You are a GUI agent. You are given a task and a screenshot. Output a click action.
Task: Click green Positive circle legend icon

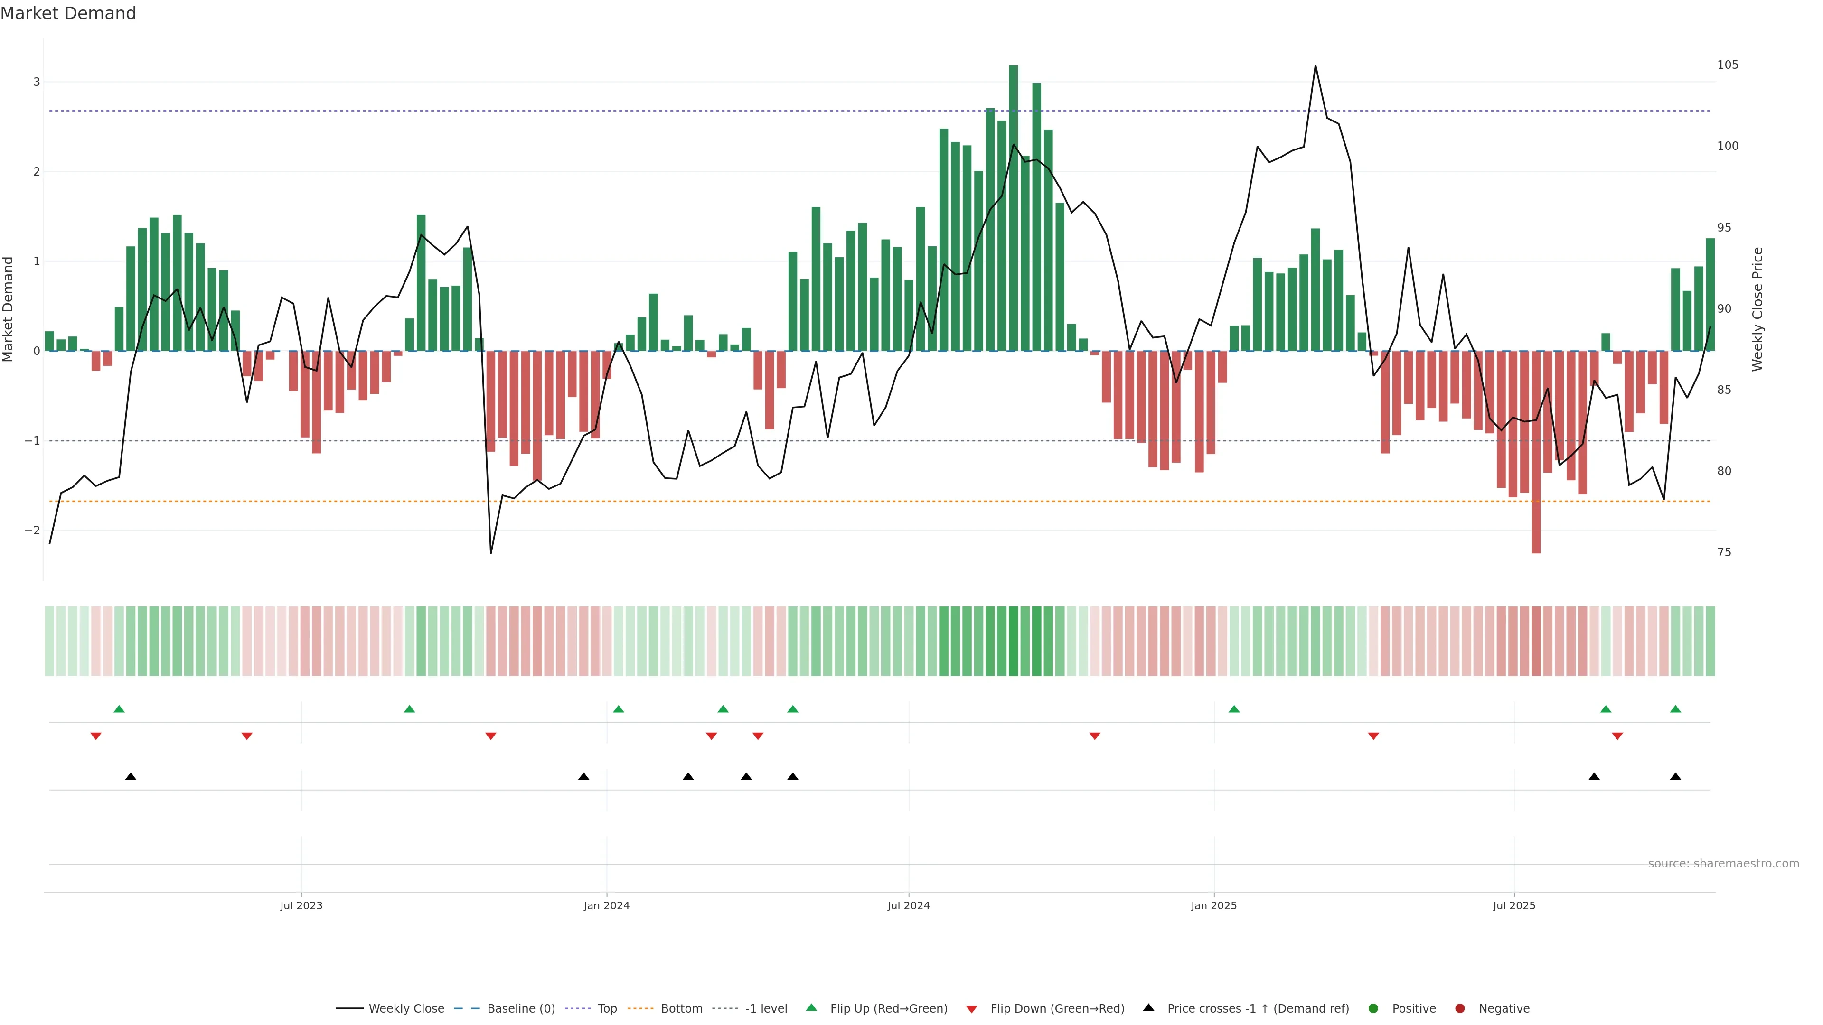(1373, 1008)
